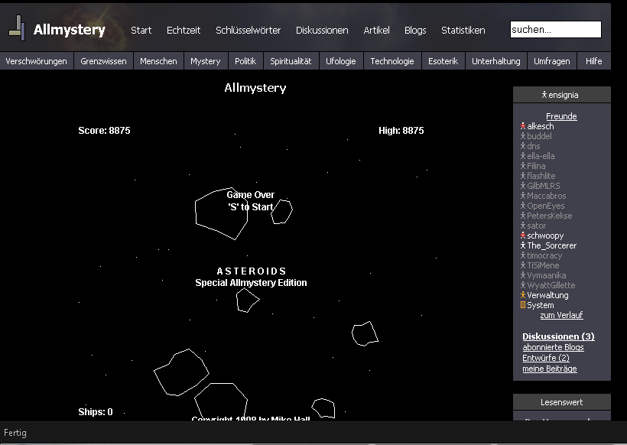Open friend flashlite's profile
Viewport: 627px width, 445px height.
pos(541,176)
